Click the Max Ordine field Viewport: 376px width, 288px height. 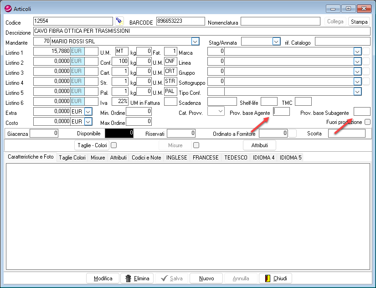click(139, 122)
